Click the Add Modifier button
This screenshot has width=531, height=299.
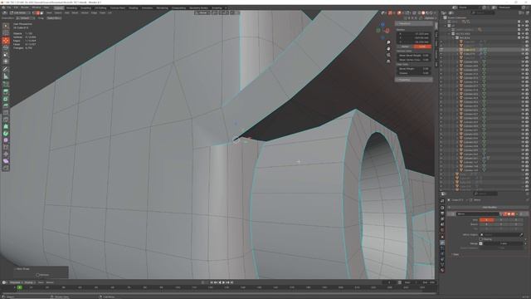[490, 207]
